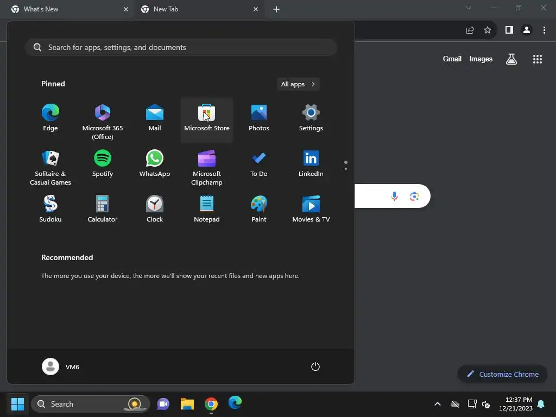
Task: Toggle the Chrome side panel
Action: [509, 30]
